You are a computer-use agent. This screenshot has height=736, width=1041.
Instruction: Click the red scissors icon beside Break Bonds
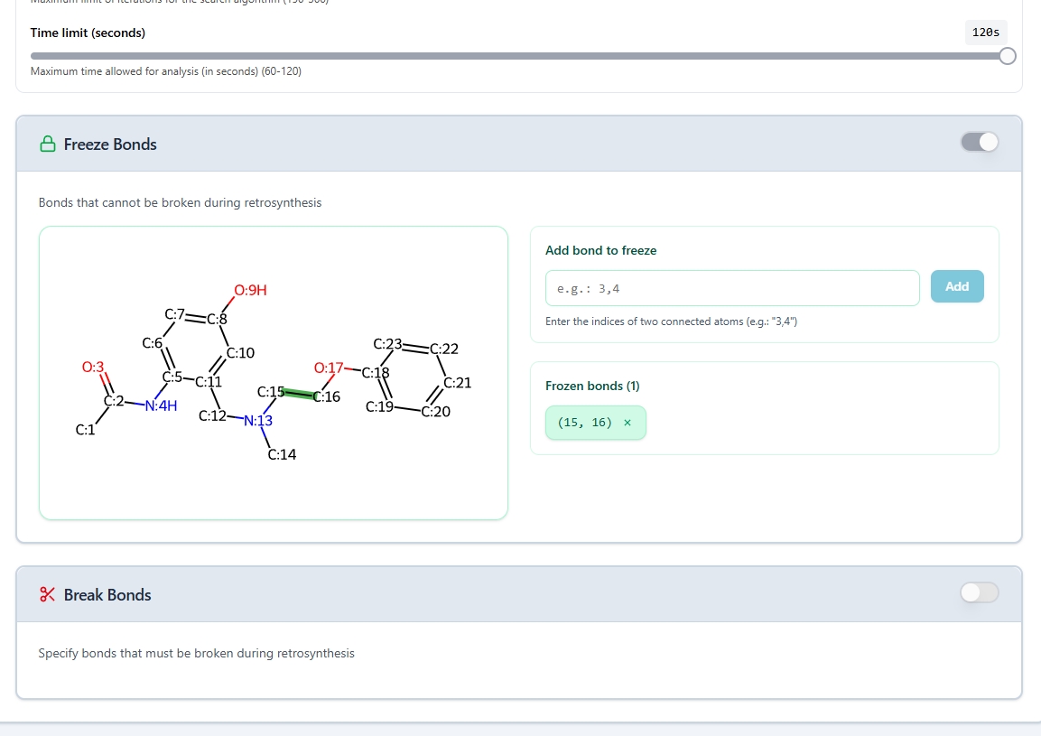[x=47, y=595]
